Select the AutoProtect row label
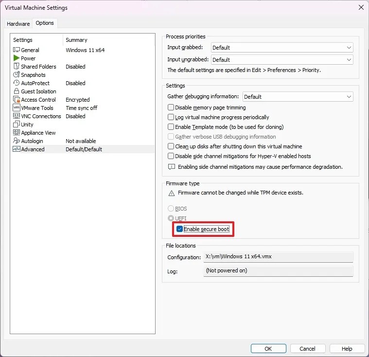 (35, 83)
